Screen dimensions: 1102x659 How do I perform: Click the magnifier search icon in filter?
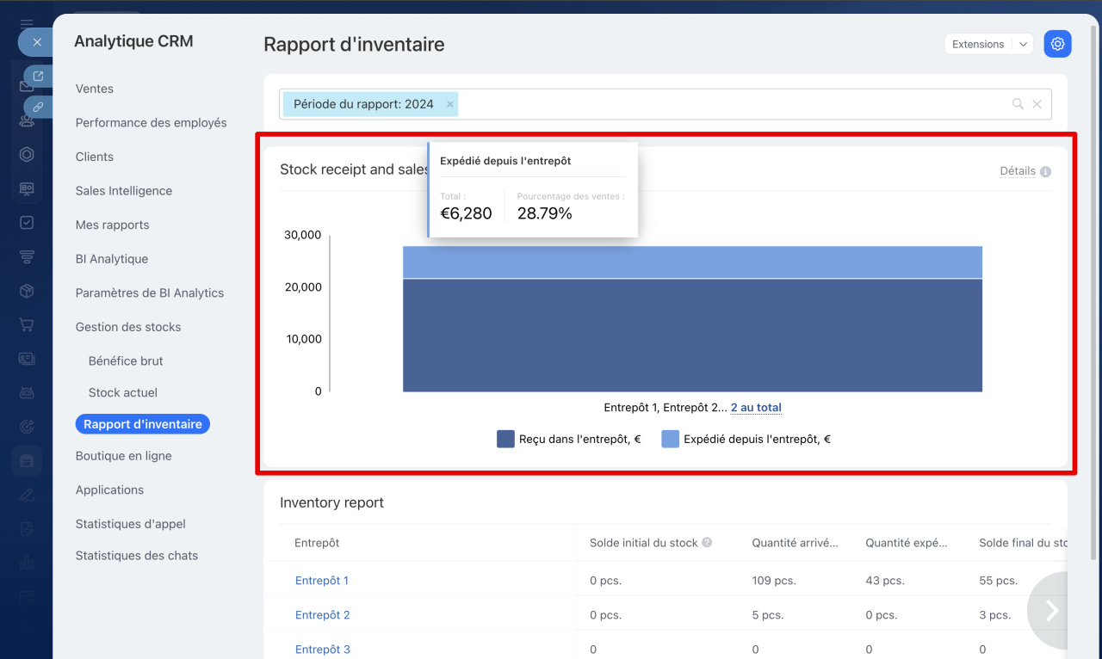point(1018,104)
